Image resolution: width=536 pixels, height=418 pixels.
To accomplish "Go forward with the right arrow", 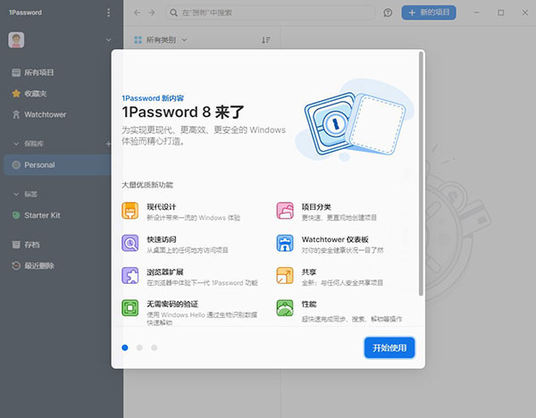I will pos(152,13).
